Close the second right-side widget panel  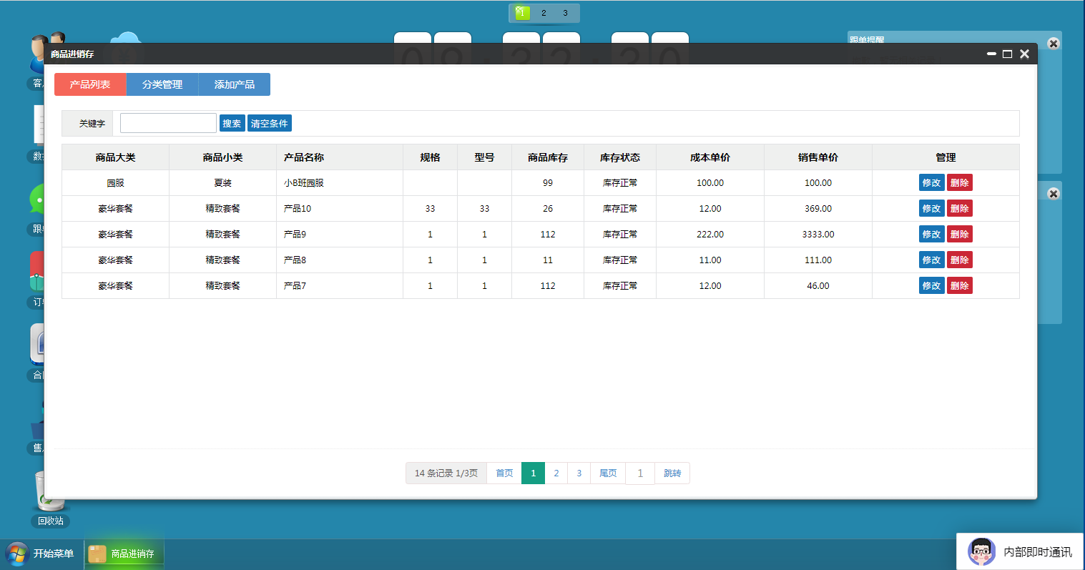[1053, 194]
